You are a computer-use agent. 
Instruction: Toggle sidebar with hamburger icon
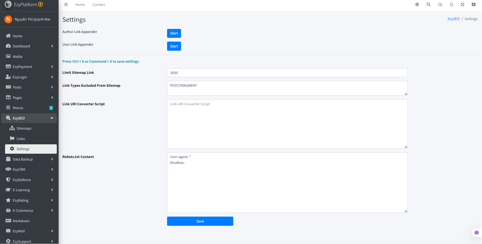[x=66, y=5]
